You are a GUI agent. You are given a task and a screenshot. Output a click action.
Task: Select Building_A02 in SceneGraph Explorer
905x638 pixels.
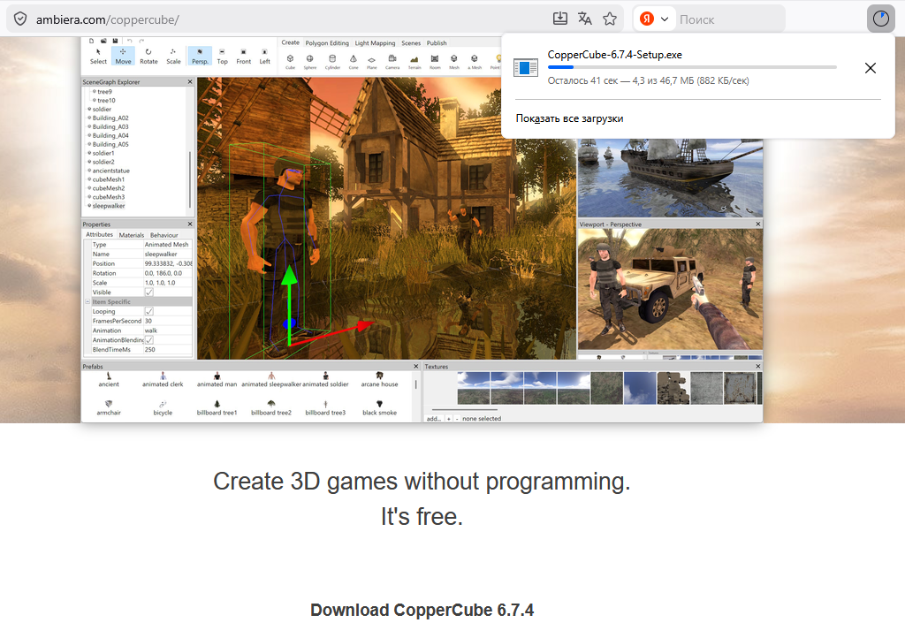click(x=110, y=118)
